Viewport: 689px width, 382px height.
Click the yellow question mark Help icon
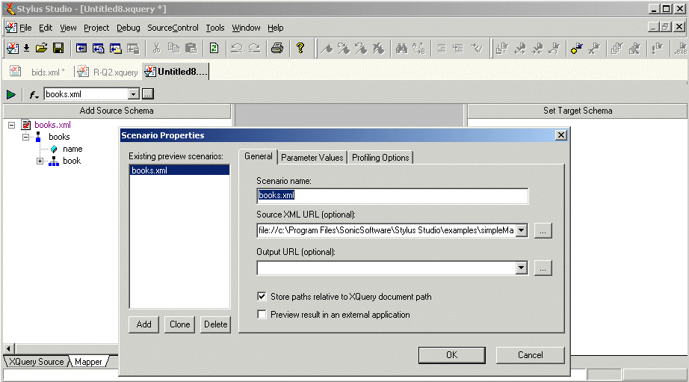[x=300, y=48]
